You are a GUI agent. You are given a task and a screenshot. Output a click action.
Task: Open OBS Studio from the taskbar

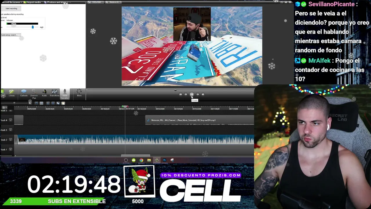pos(126,160)
